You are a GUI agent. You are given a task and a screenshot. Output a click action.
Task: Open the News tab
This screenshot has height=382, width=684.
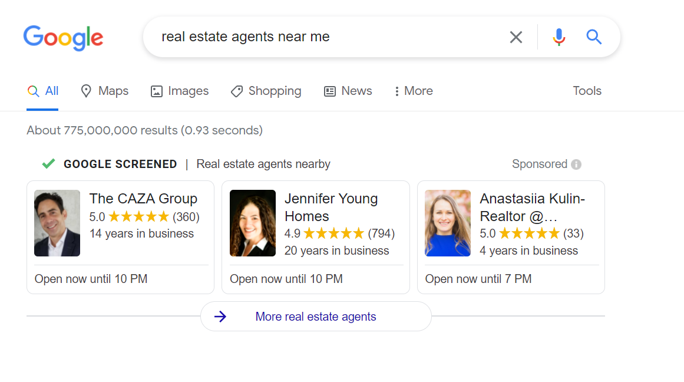(x=348, y=91)
